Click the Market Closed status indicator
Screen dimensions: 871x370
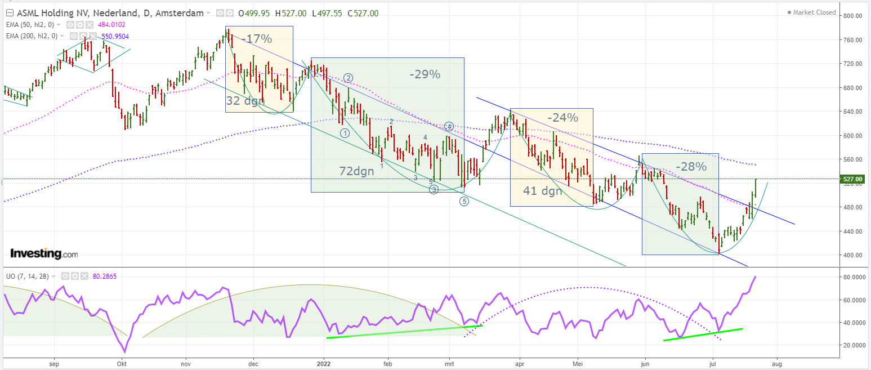click(811, 12)
